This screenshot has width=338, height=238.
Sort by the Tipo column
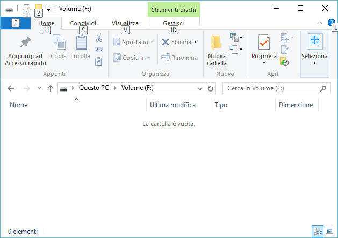click(x=243, y=105)
